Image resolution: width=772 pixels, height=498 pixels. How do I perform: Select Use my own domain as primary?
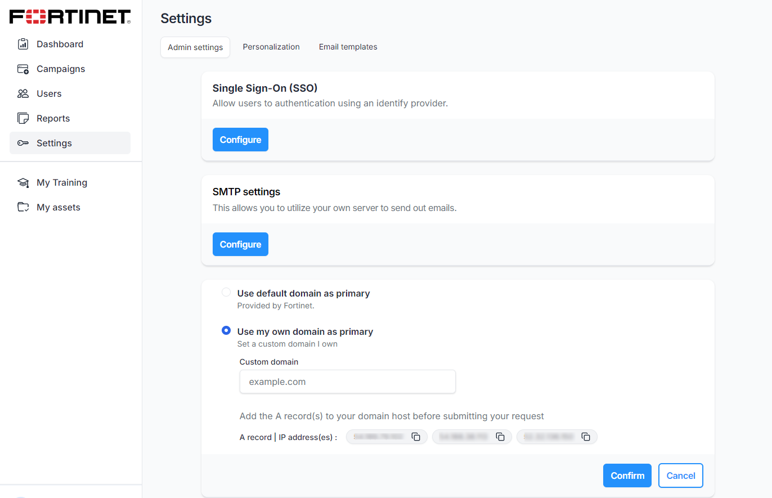click(x=226, y=330)
